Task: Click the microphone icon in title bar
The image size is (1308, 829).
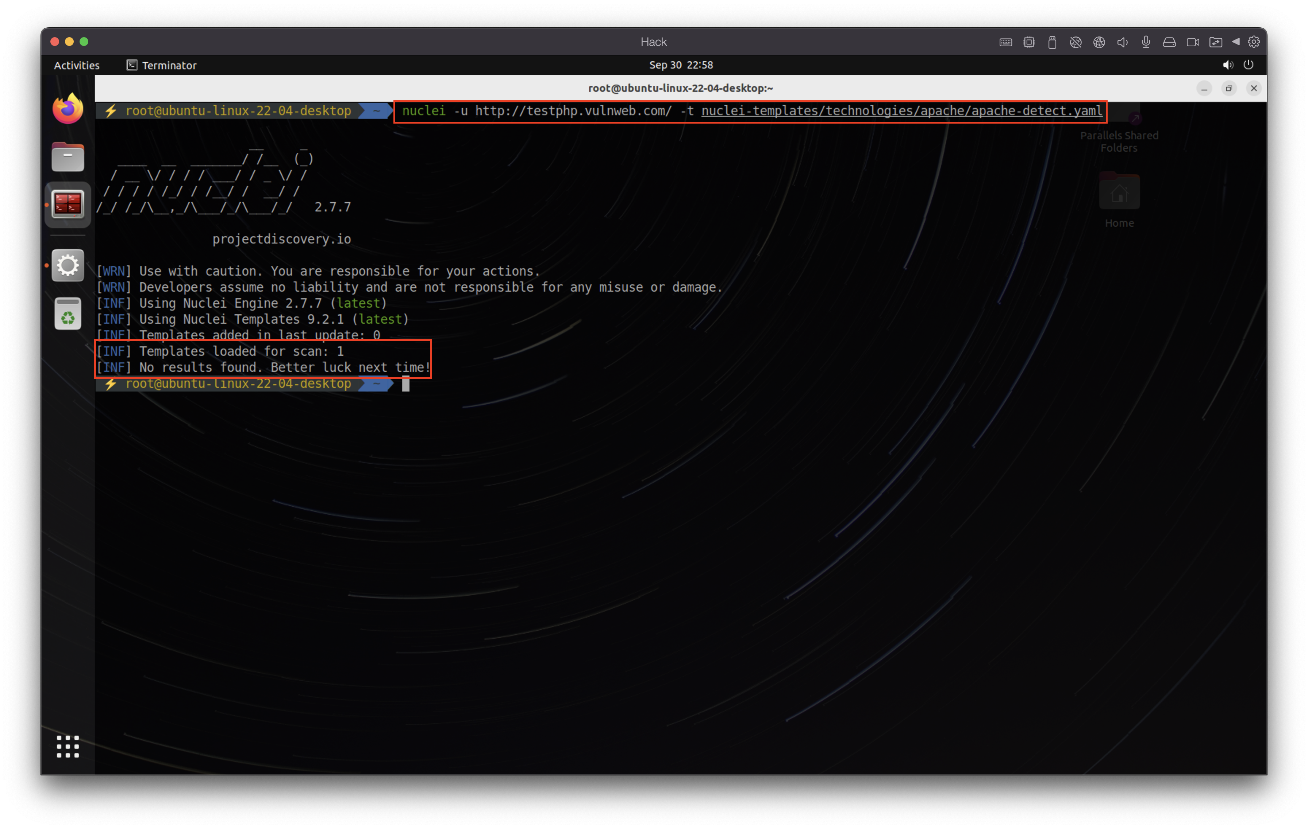Action: point(1146,42)
